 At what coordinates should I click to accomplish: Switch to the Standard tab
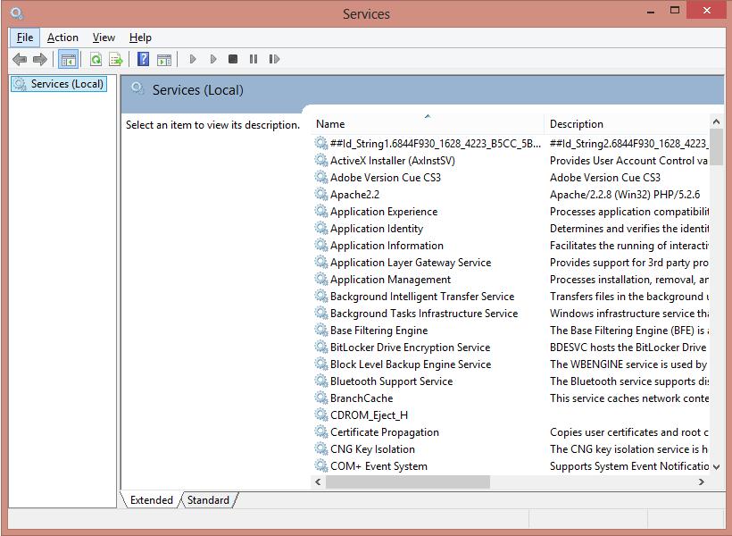(x=207, y=500)
